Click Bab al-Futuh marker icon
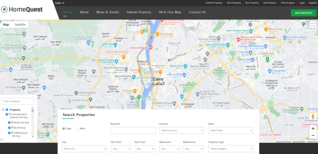 point(185,66)
